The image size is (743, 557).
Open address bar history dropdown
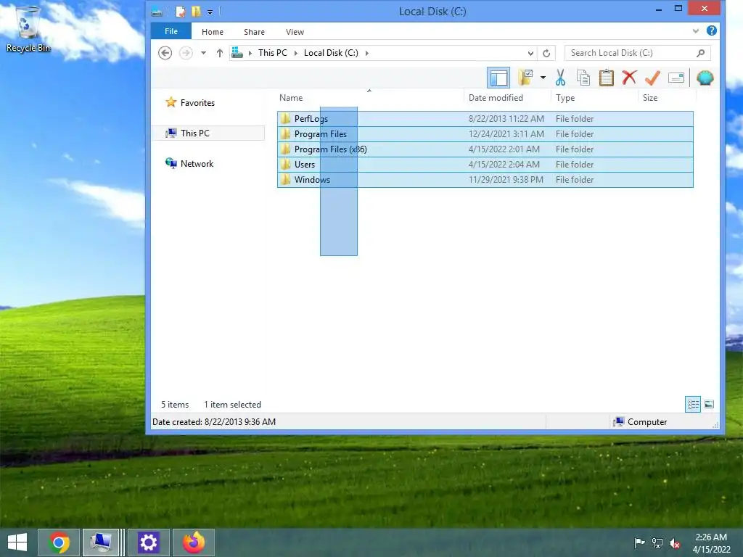pyautogui.click(x=530, y=53)
